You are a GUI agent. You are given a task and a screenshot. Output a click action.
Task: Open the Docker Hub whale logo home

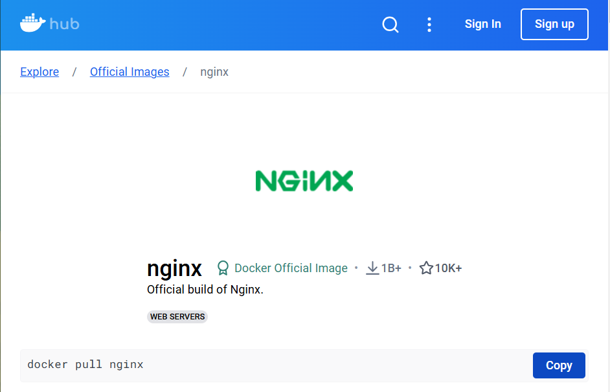(x=50, y=23)
